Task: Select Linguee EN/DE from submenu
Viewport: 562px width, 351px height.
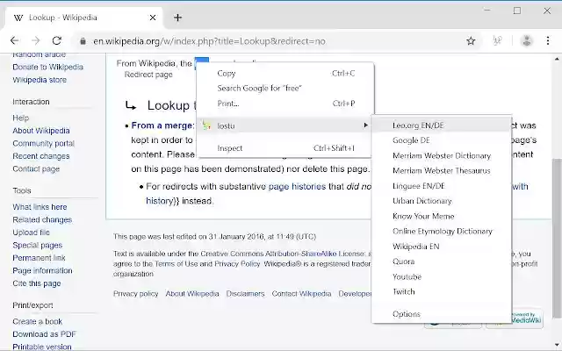Action: pyautogui.click(x=442, y=186)
